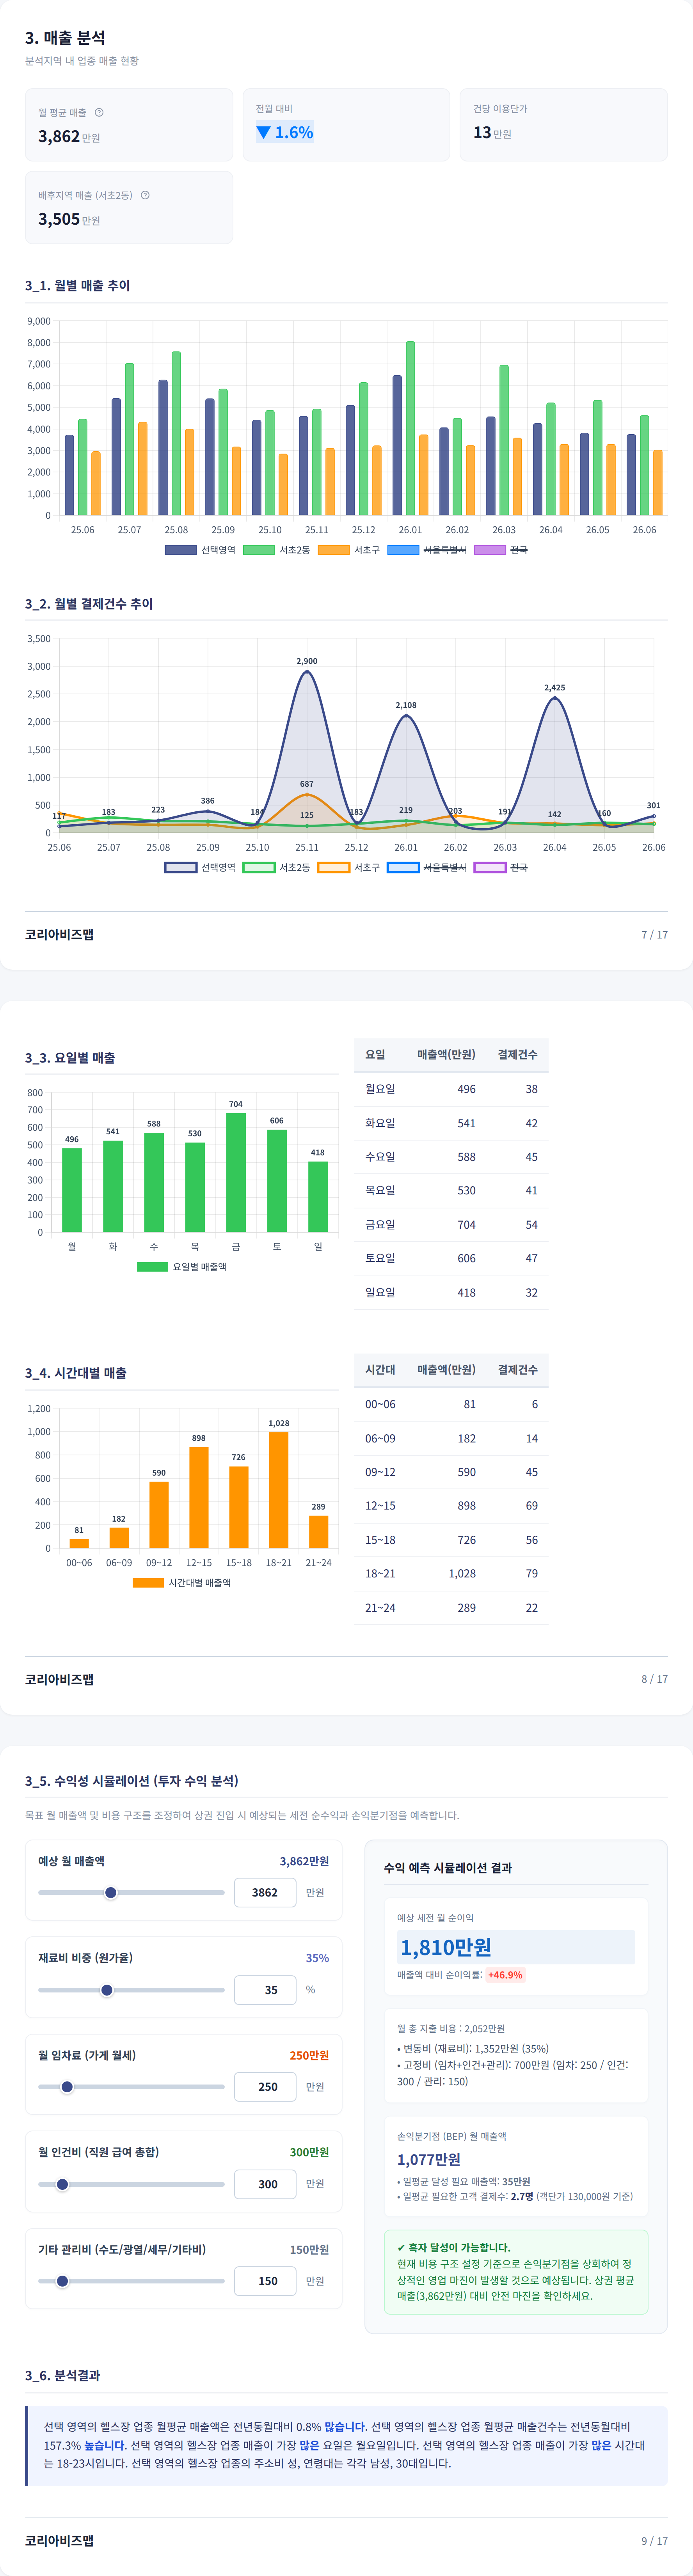Click the 2,900 peak label in payment chart
Viewport: 693px width, 2576px height.
click(307, 661)
